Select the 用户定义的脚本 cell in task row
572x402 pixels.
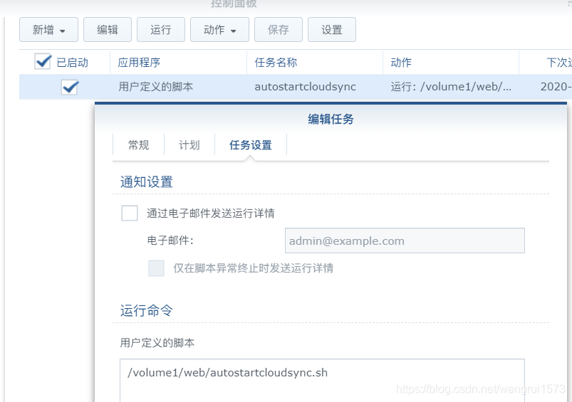pos(156,87)
